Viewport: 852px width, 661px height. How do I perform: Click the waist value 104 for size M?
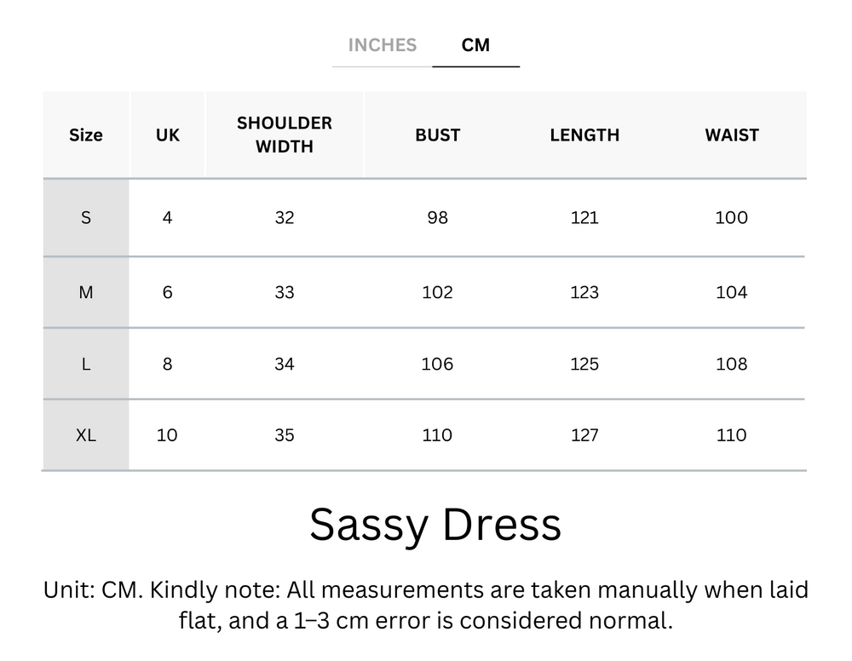731,291
